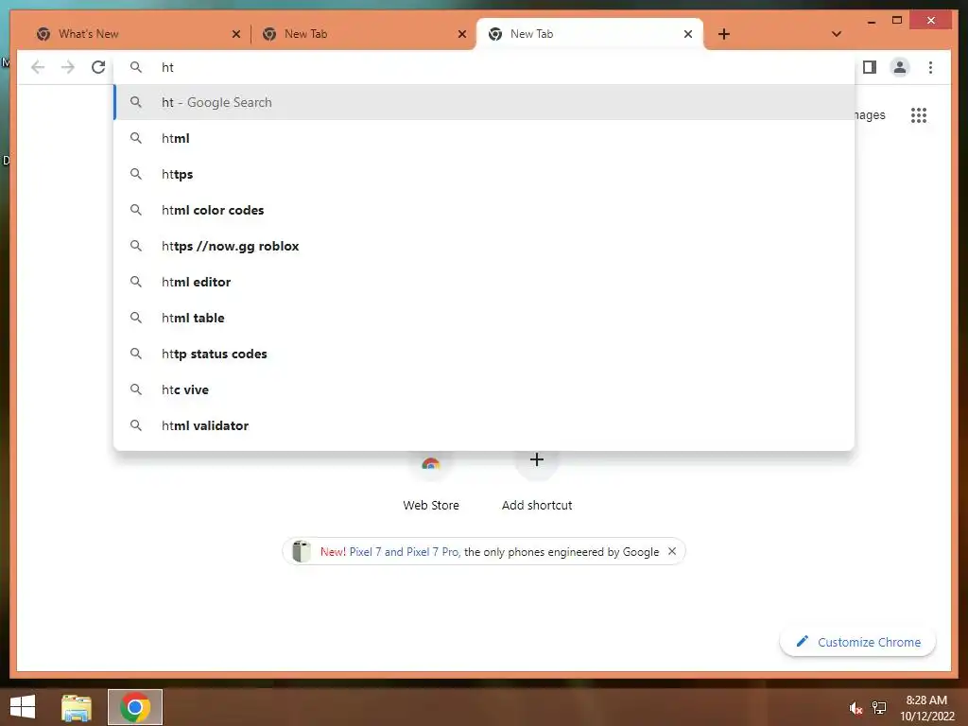Screen dimensions: 968x726
Task: Click the browser forward arrow
Action: click(68, 67)
